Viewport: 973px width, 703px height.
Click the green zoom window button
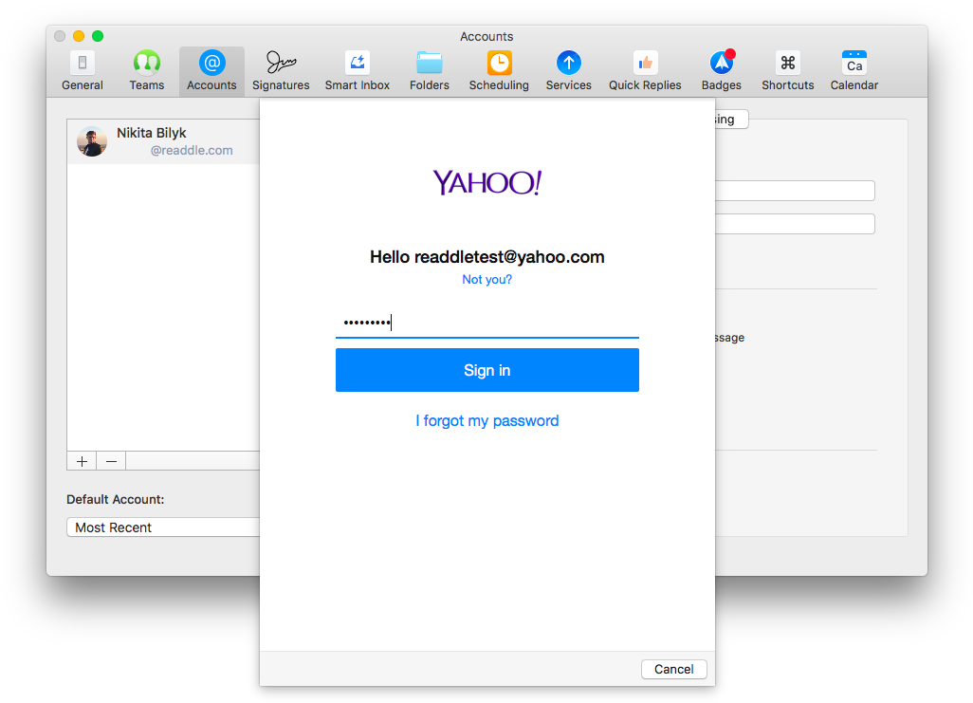(98, 36)
